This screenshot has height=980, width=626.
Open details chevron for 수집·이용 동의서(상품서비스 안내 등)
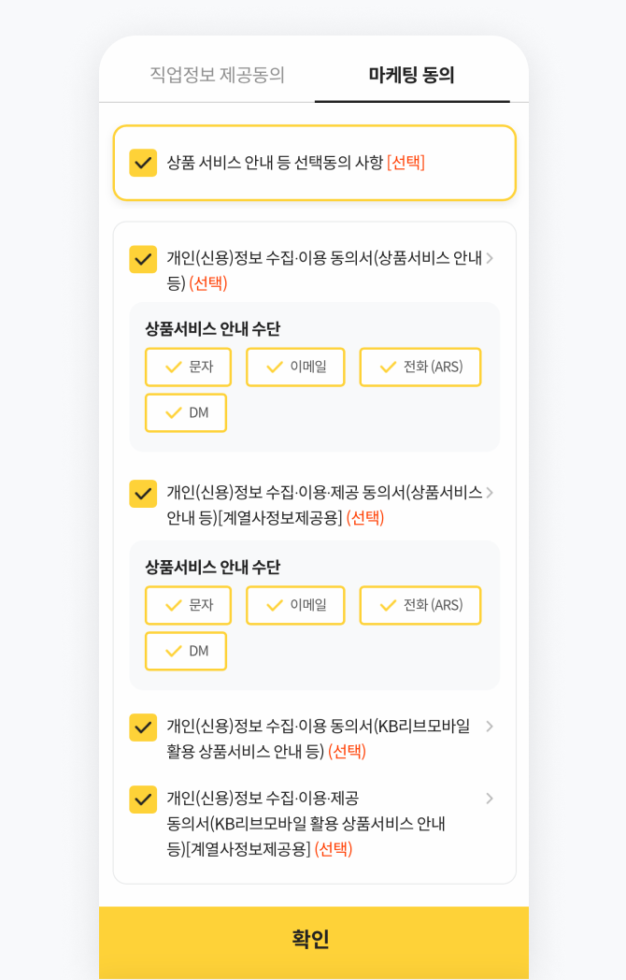pyautogui.click(x=490, y=258)
